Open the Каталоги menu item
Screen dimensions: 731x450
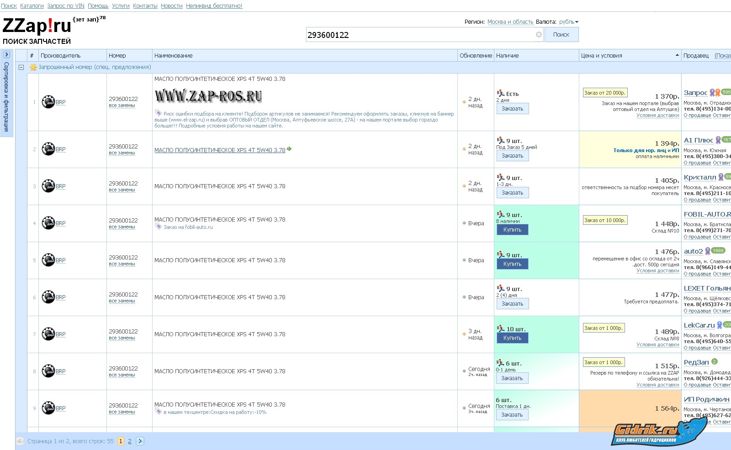click(x=32, y=6)
